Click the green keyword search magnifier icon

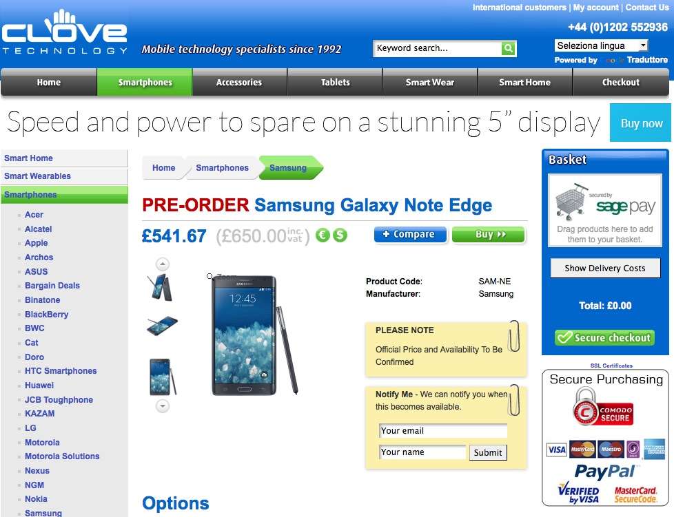(x=508, y=48)
